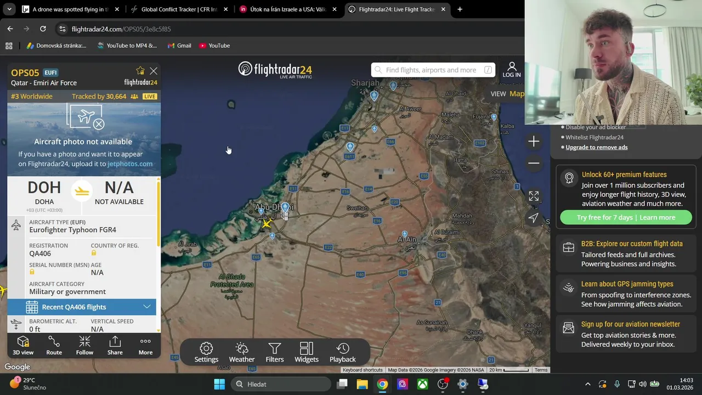Center map on my location

click(x=534, y=218)
